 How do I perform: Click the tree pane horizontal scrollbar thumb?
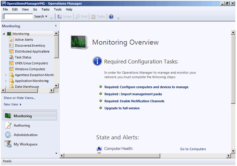coord(22,91)
